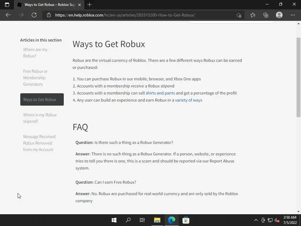Open Message Received: Robux Removed article
301x226 pixels.
coord(40,143)
